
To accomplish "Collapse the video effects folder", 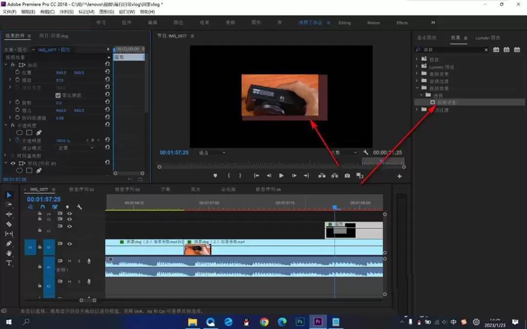I will [417, 88].
